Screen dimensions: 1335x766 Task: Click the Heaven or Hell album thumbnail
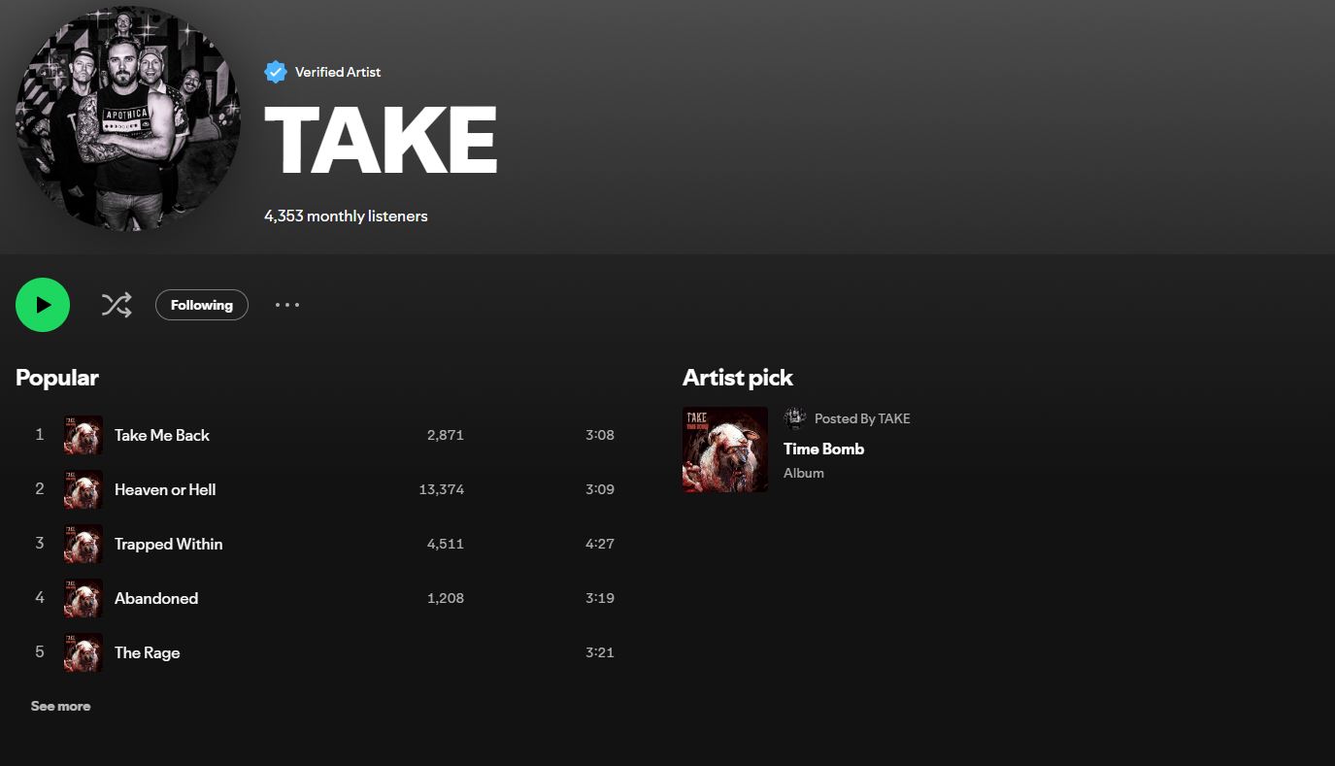(83, 489)
